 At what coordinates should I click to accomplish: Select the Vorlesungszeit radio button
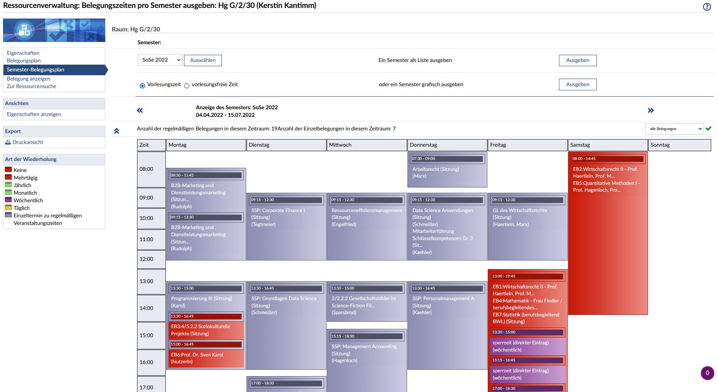tap(142, 86)
